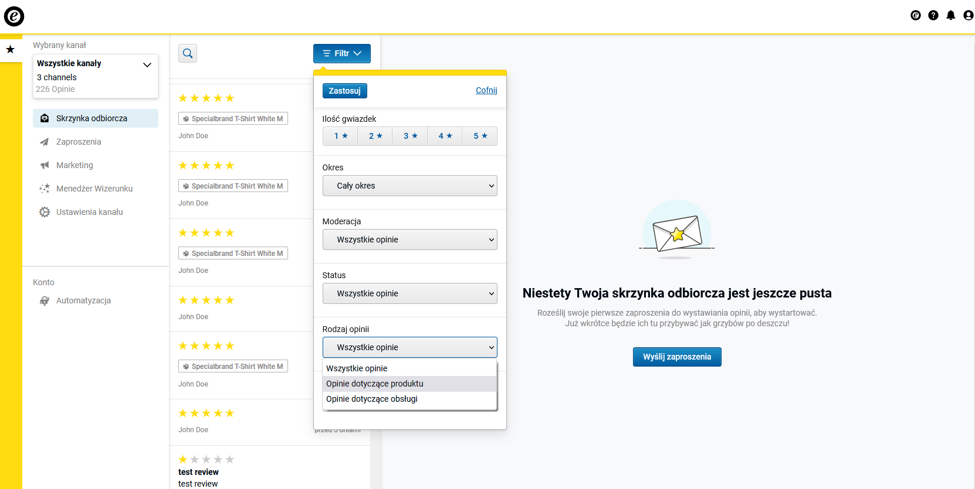
Task: Click the Automatyzacja robot icon
Action: 45,300
